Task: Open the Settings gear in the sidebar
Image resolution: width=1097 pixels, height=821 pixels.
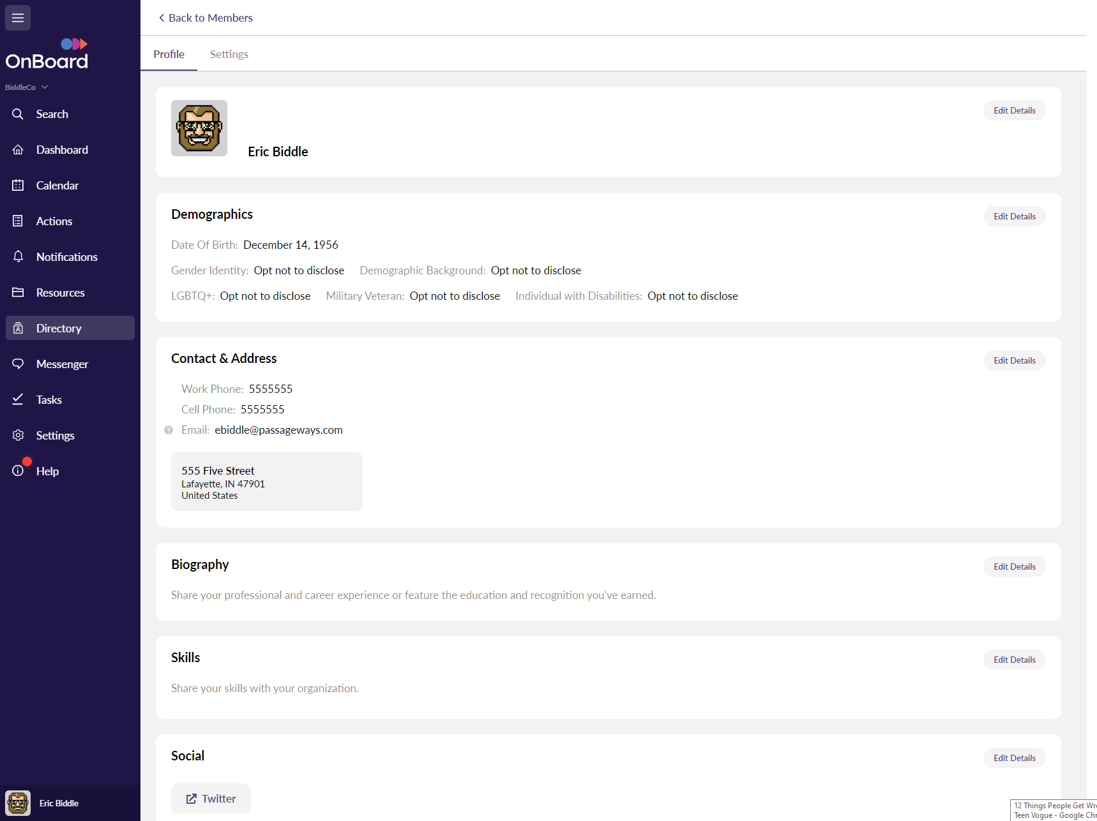Action: pos(55,435)
